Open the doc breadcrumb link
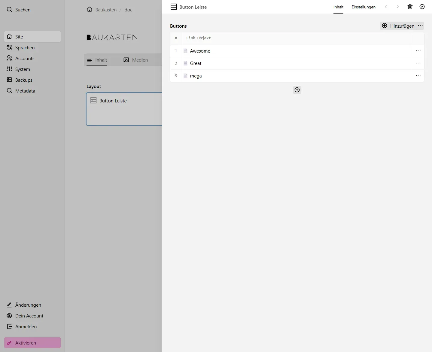The image size is (432, 352). (128, 10)
